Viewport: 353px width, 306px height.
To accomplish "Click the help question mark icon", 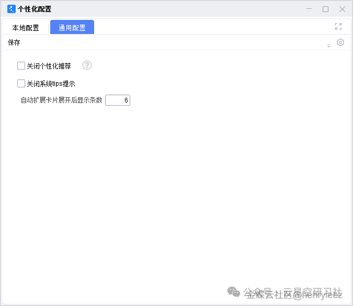I will [87, 65].
